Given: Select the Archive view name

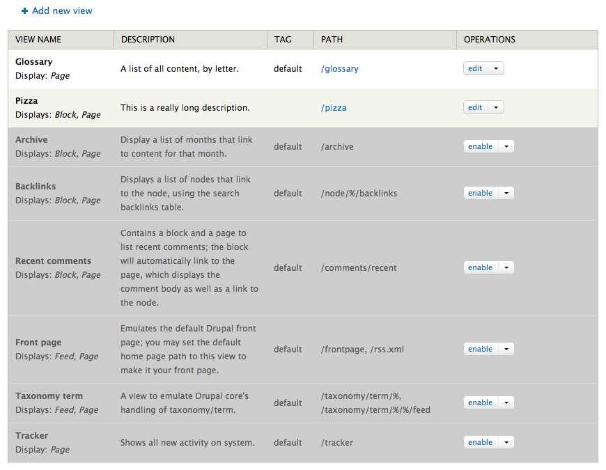Looking at the screenshot, I should click(31, 140).
